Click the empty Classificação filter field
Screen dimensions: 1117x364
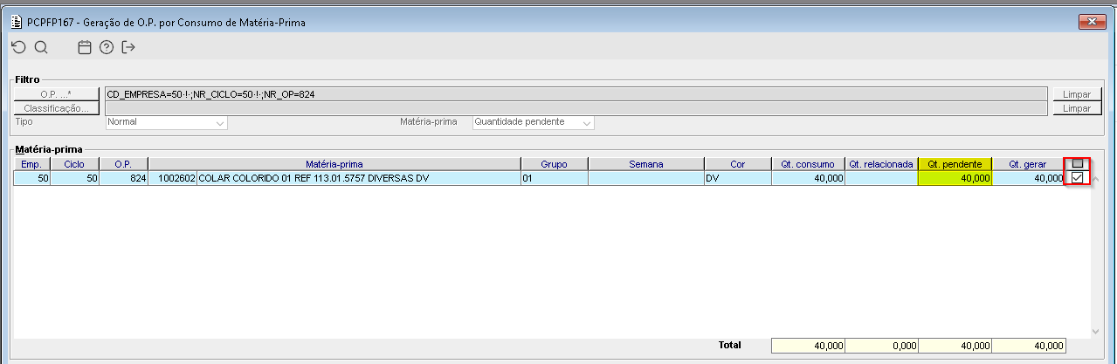click(x=576, y=108)
